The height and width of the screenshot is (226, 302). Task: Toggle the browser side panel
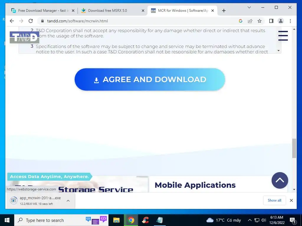click(x=271, y=21)
